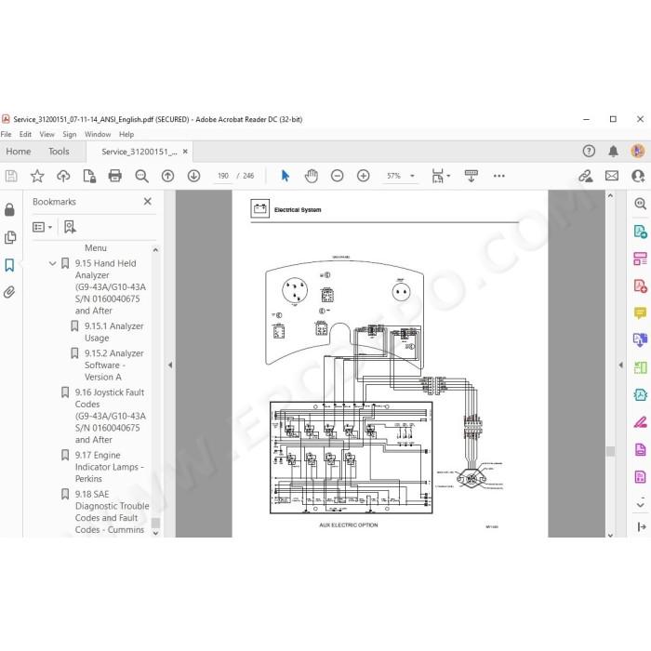Open bookmark options dropdown
Image resolution: width=651 pixels, height=651 pixels.
pos(43,227)
